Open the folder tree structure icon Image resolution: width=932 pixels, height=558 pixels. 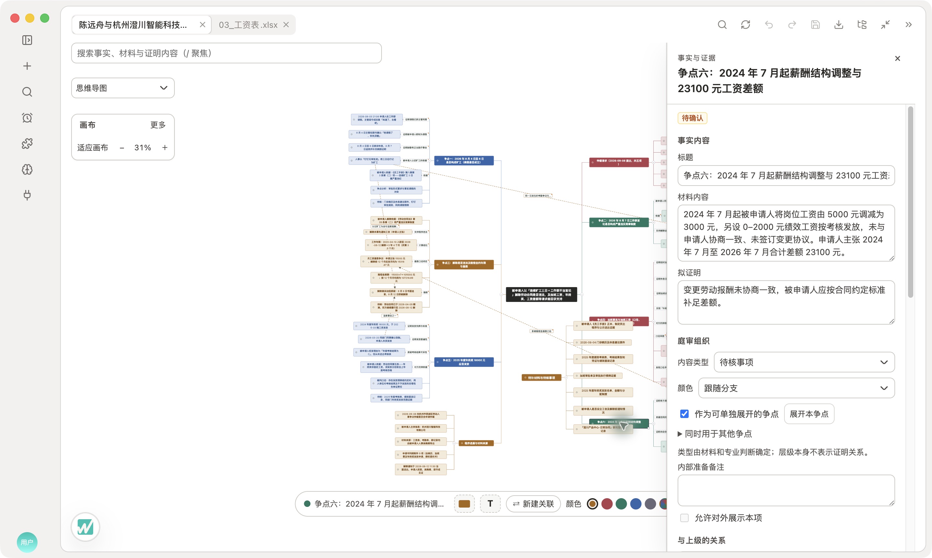tap(862, 25)
